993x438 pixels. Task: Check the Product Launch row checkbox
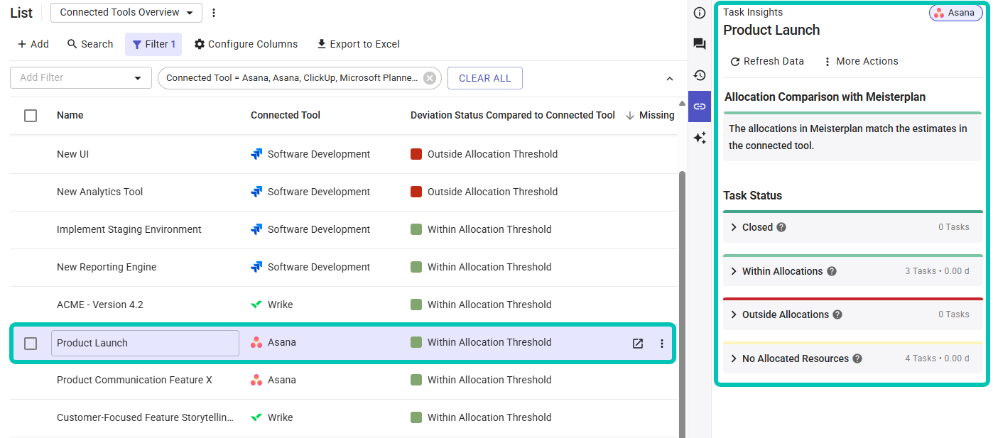pos(31,344)
